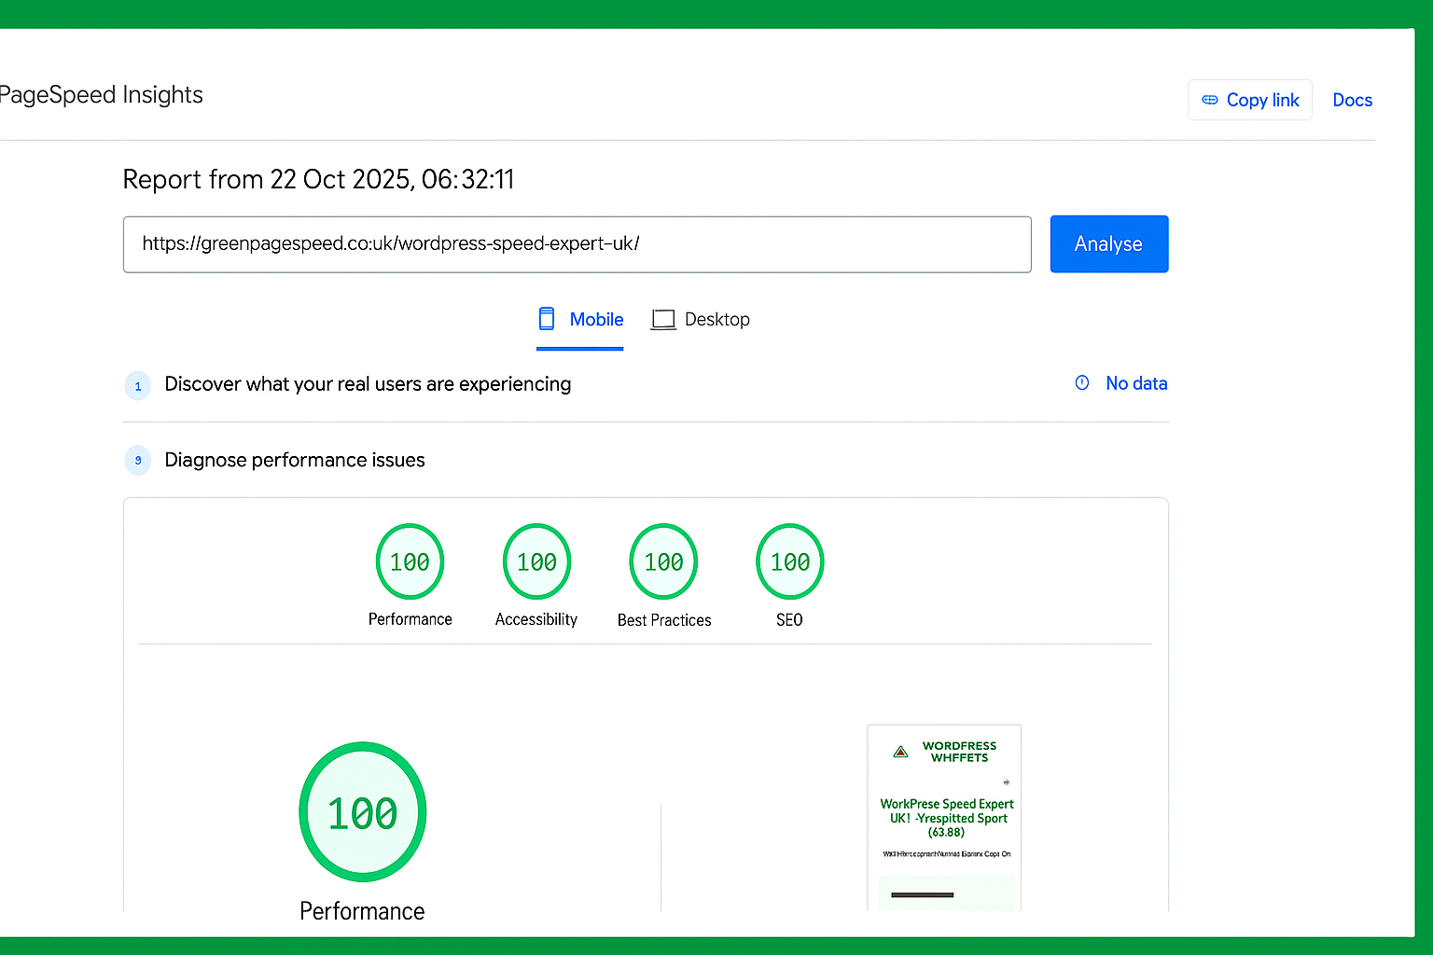Click the desktop laptop icon
The image size is (1433, 955).
click(x=663, y=320)
